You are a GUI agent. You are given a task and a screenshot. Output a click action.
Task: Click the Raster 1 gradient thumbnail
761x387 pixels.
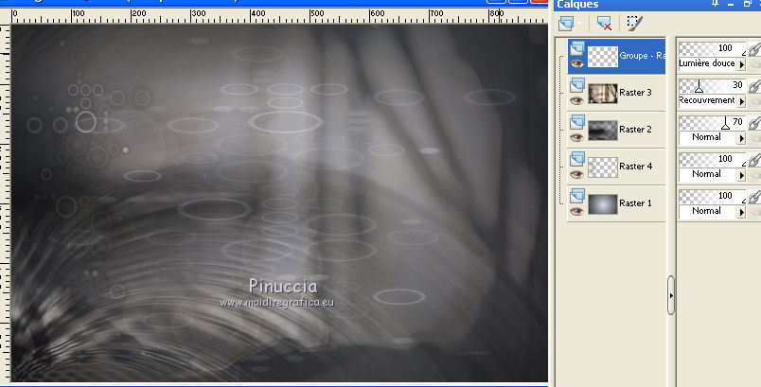pos(603,204)
